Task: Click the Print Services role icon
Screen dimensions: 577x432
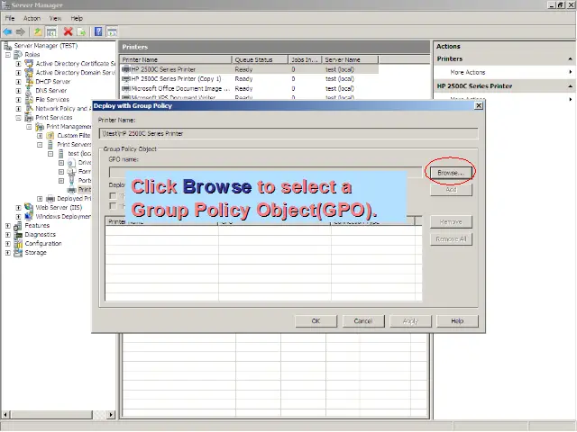Action: point(29,118)
